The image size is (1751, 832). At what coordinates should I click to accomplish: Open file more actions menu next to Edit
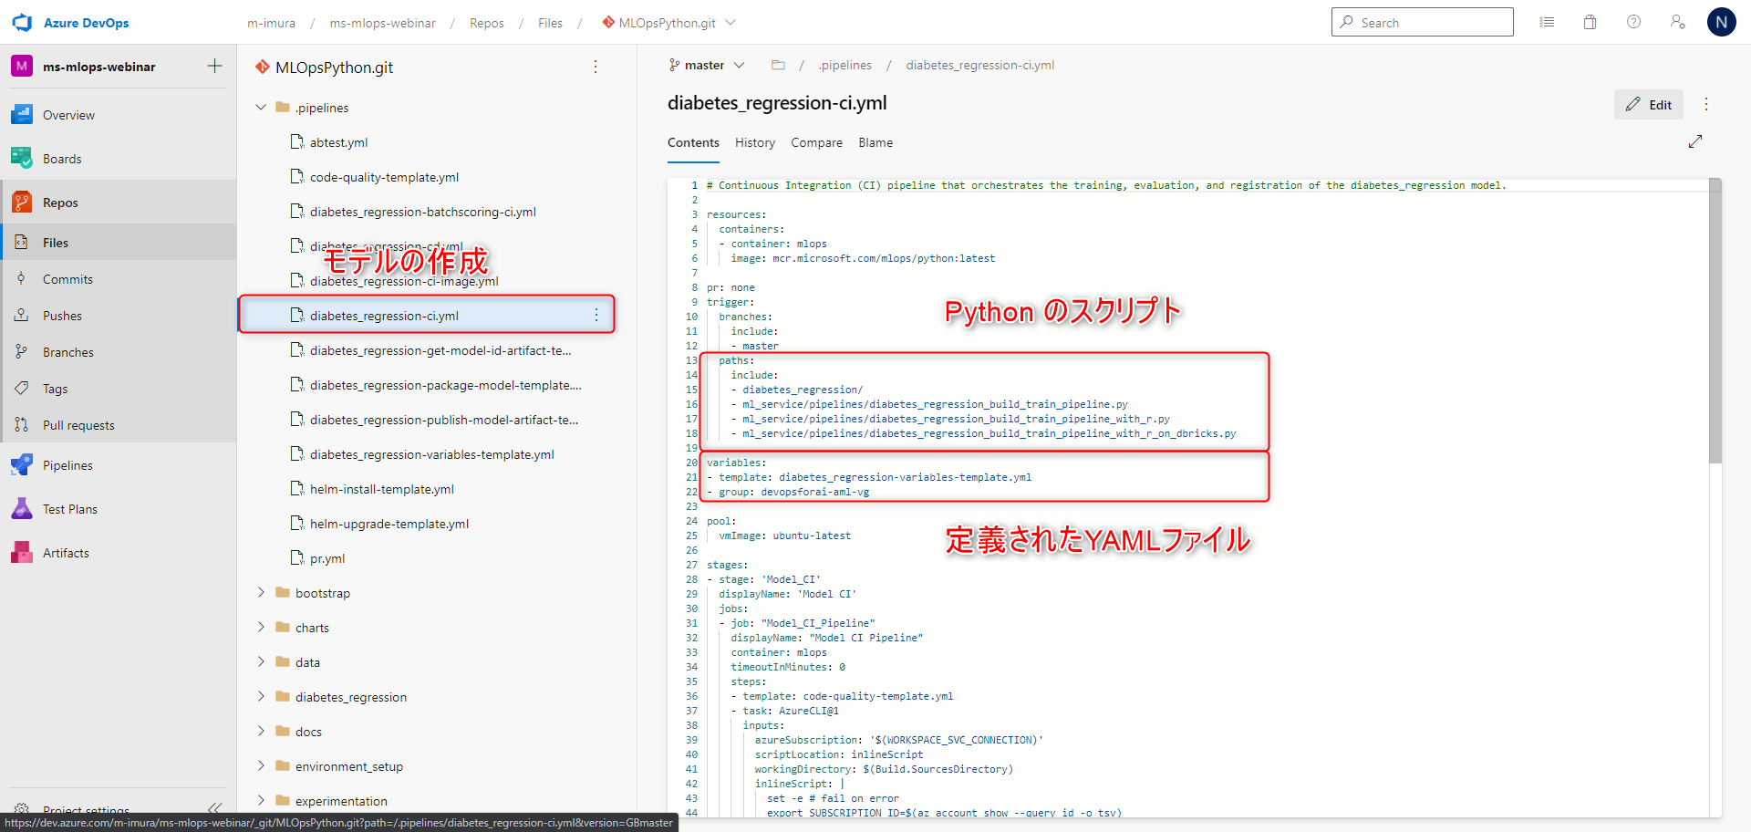point(1706,104)
